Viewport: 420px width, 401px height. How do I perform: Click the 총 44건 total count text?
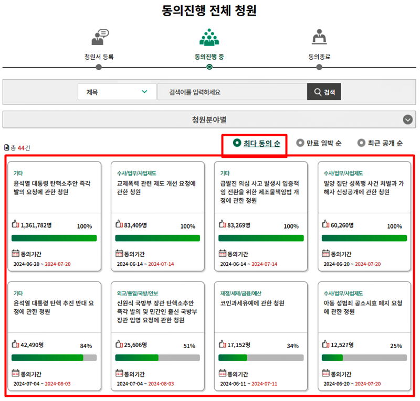click(x=20, y=148)
